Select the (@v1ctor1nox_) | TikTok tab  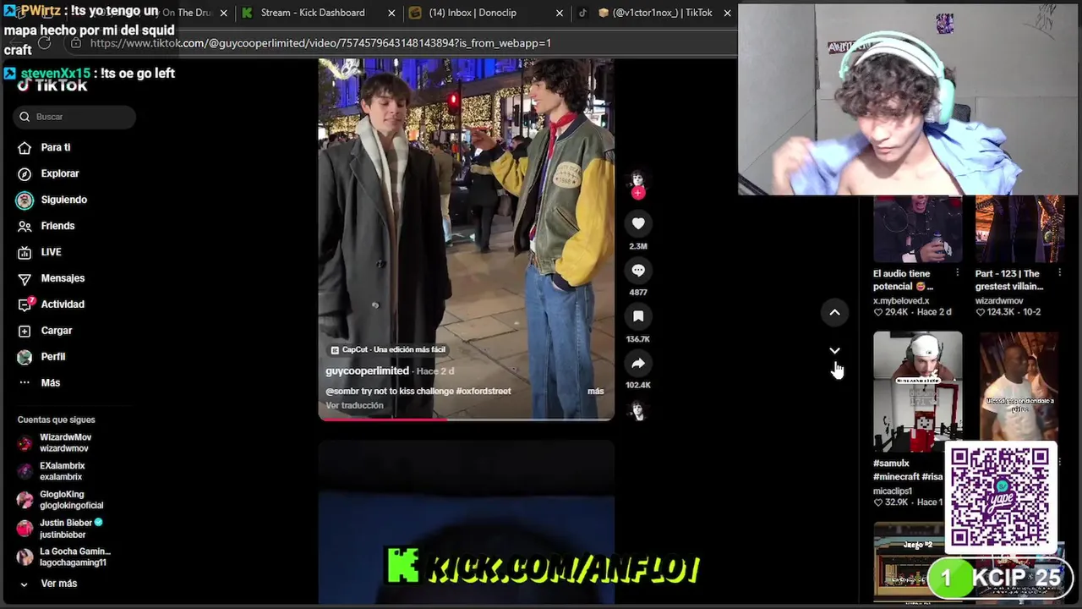[x=655, y=13]
